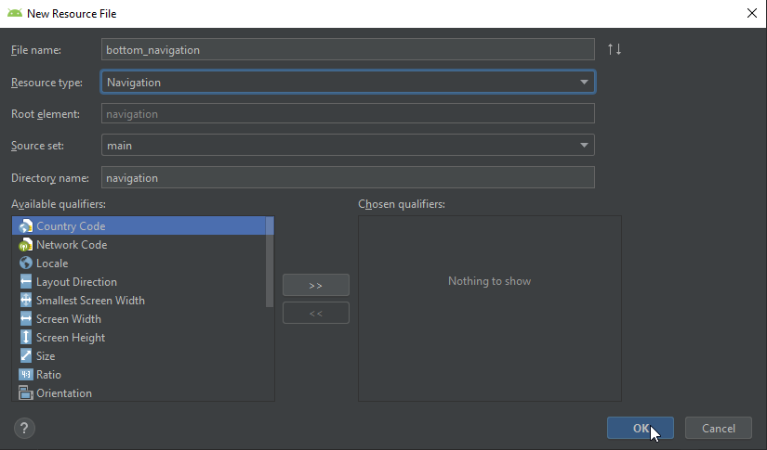Image resolution: width=767 pixels, height=450 pixels.
Task: Click the Layout Direction icon
Action: (25, 282)
